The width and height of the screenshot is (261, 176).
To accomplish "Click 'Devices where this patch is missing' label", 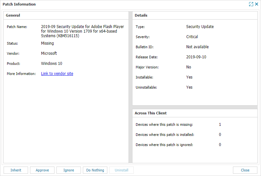I will [164, 125].
